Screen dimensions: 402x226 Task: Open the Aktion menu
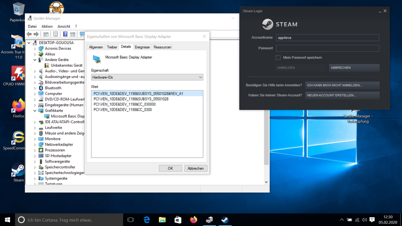pos(47,27)
